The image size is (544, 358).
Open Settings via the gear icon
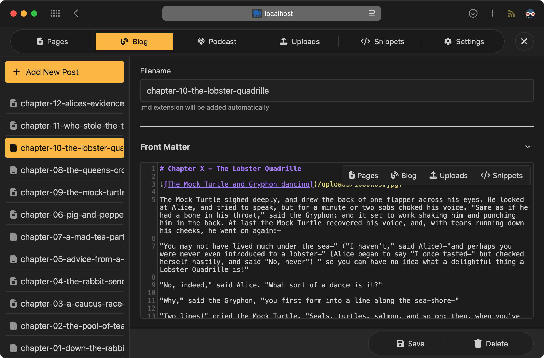[448, 41]
